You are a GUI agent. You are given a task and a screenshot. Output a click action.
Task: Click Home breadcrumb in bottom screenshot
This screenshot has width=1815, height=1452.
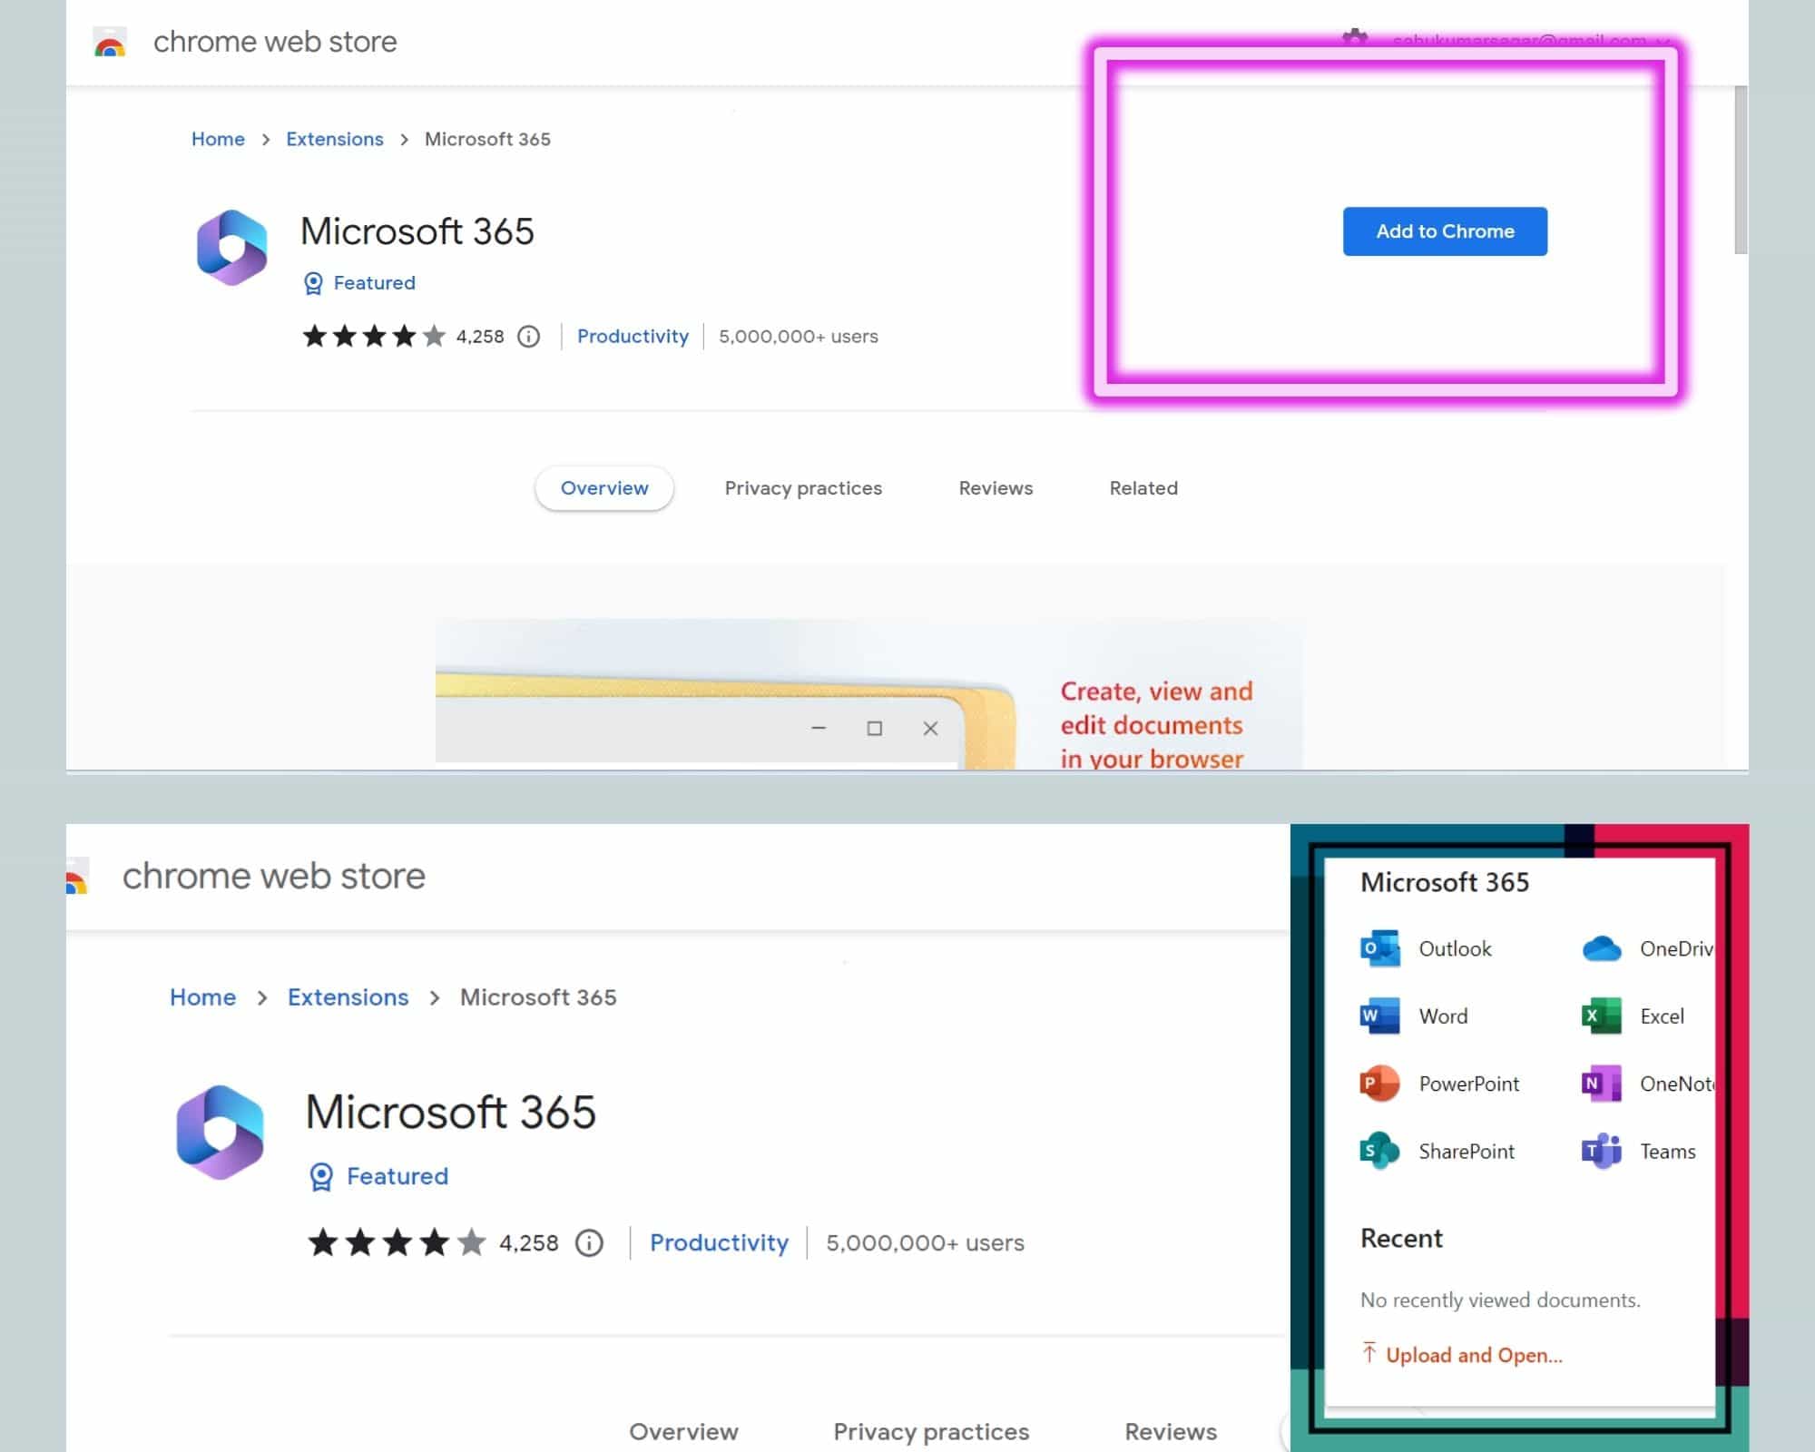click(x=202, y=997)
